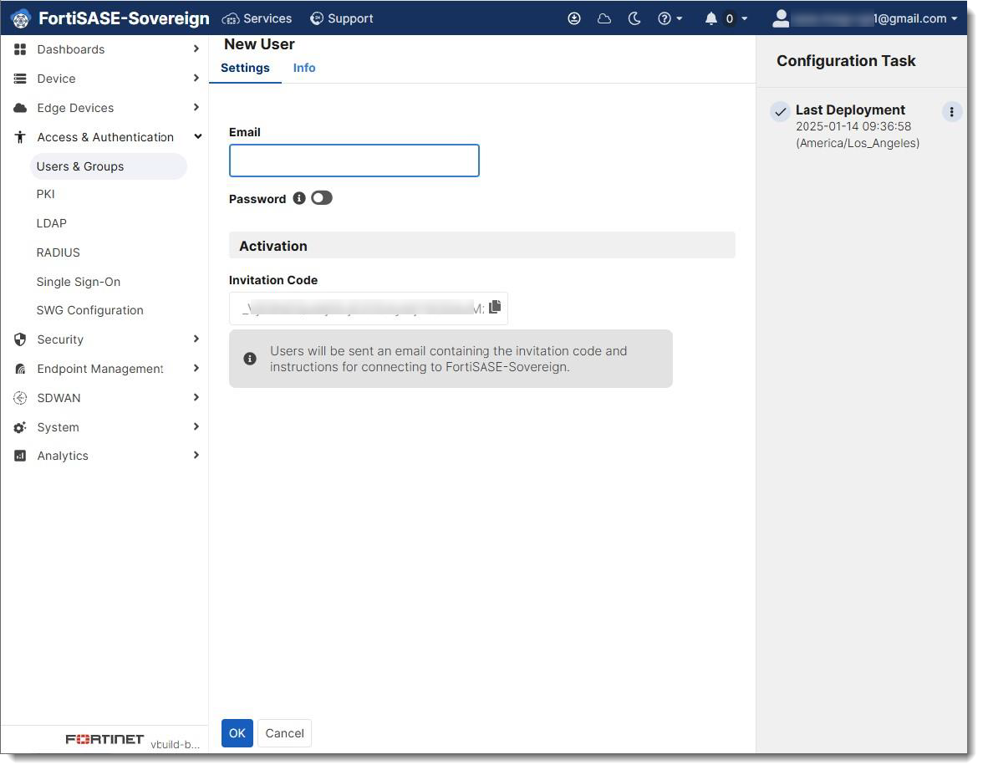The height and width of the screenshot is (770, 983).
Task: Enable the Password toggle switch
Action: click(x=322, y=199)
